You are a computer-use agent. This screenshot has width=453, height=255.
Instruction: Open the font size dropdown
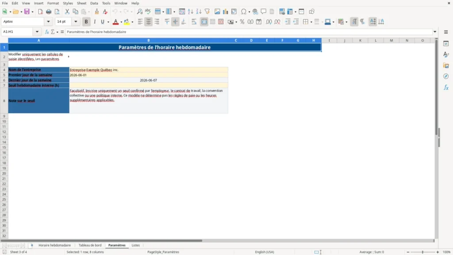[76, 21]
